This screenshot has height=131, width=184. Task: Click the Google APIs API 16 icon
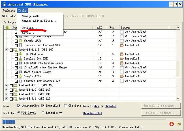[x=21, y=76]
